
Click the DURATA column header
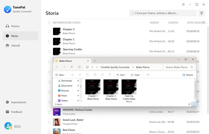tap(173, 23)
